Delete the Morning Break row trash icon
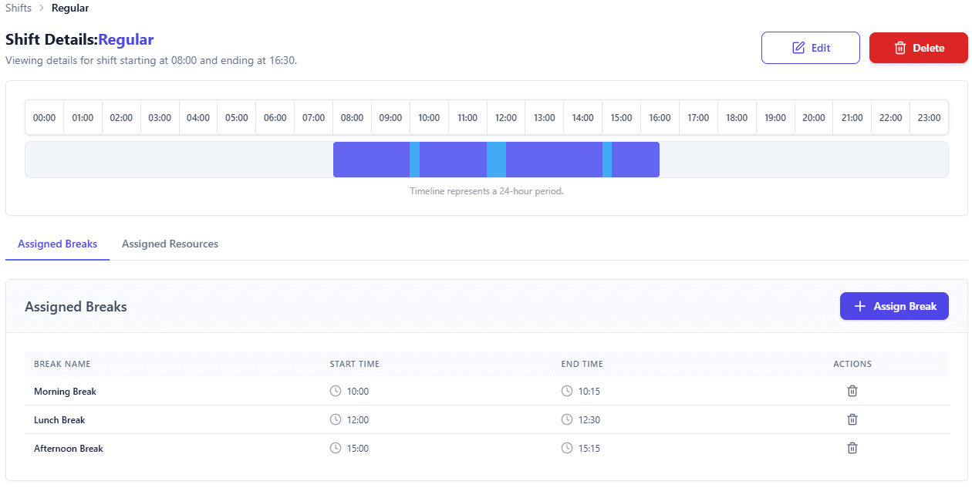Image resolution: width=972 pixels, height=488 pixels. 852,391
